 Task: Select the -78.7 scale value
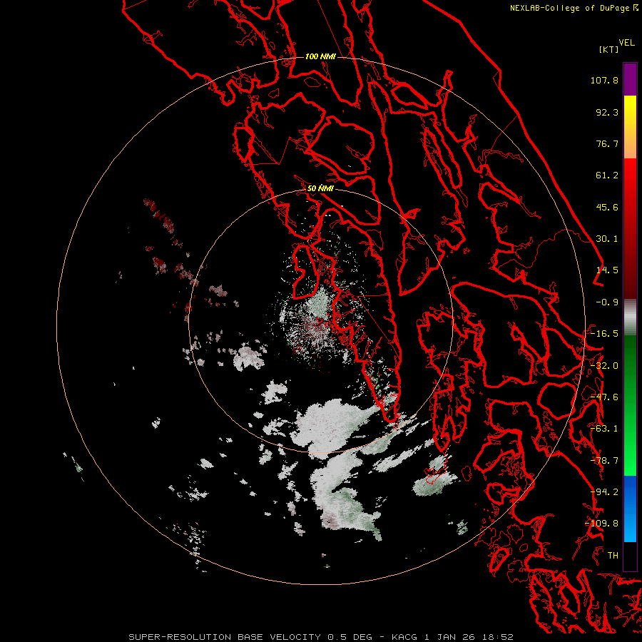pos(604,461)
